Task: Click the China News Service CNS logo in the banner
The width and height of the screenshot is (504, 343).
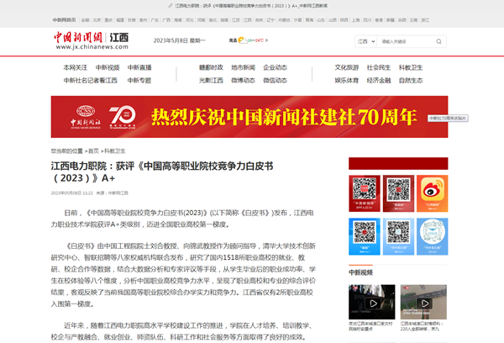Action: (x=86, y=117)
